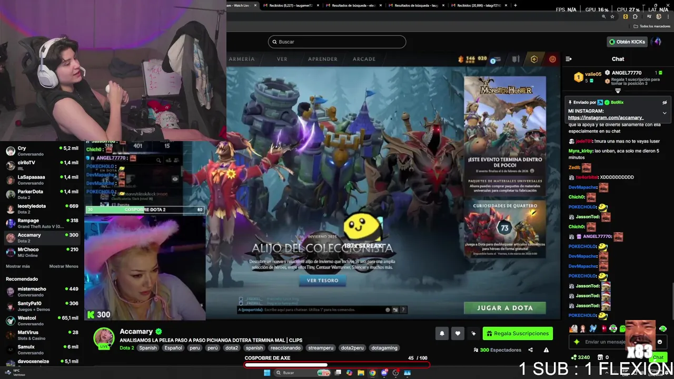Image resolution: width=674 pixels, height=379 pixels.
Task: Click the zoom magnifier in address bar
Action: coord(604,17)
